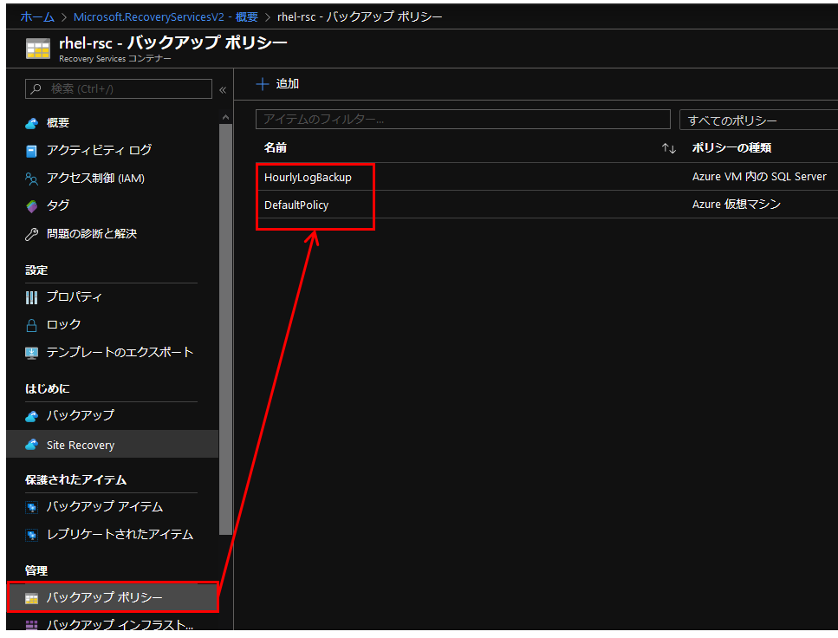Select バックアップ ポリシー menu item
This screenshot has width=838, height=638.
(x=113, y=597)
